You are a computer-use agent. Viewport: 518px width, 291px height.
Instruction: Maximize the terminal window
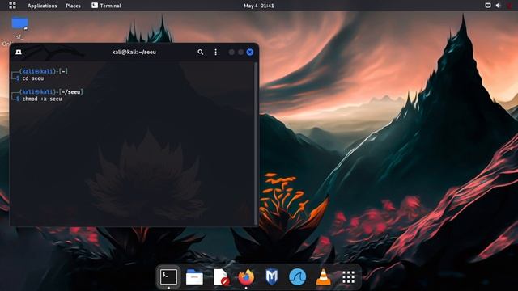[241, 52]
